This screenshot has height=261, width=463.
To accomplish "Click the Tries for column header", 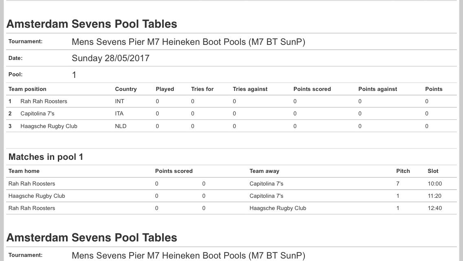I will click(202, 89).
